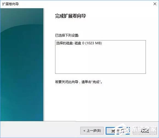Click the instruction text 若要关闭此向导
This screenshot has height=138, width=159.
[67, 82]
